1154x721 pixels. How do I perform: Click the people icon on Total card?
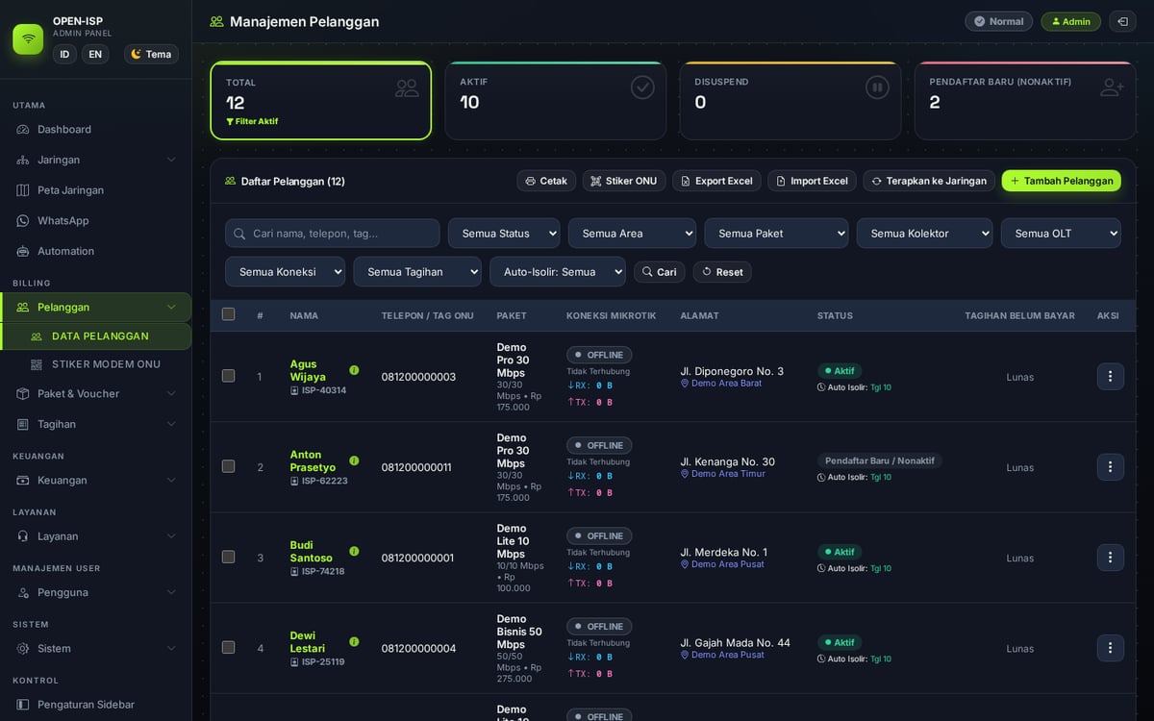click(407, 88)
